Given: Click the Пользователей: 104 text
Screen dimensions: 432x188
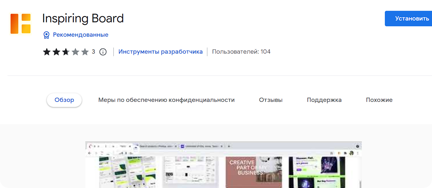Looking at the screenshot, I should click(241, 52).
